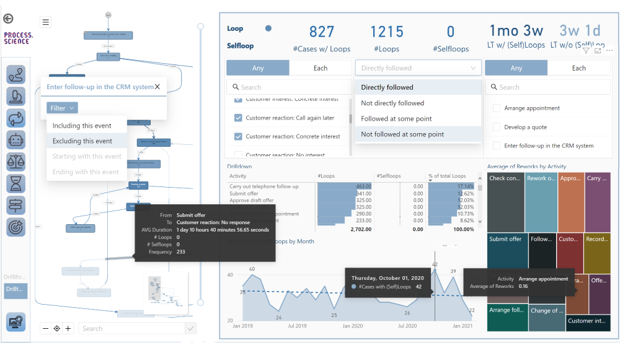Viewport: 620px width, 348px height.
Task: Choose Excluding this event menu option
Action: pyautogui.click(x=82, y=141)
